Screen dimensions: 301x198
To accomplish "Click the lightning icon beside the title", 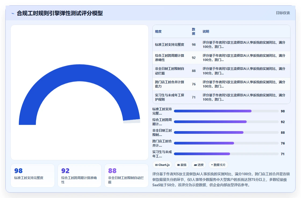I will point(13,13).
